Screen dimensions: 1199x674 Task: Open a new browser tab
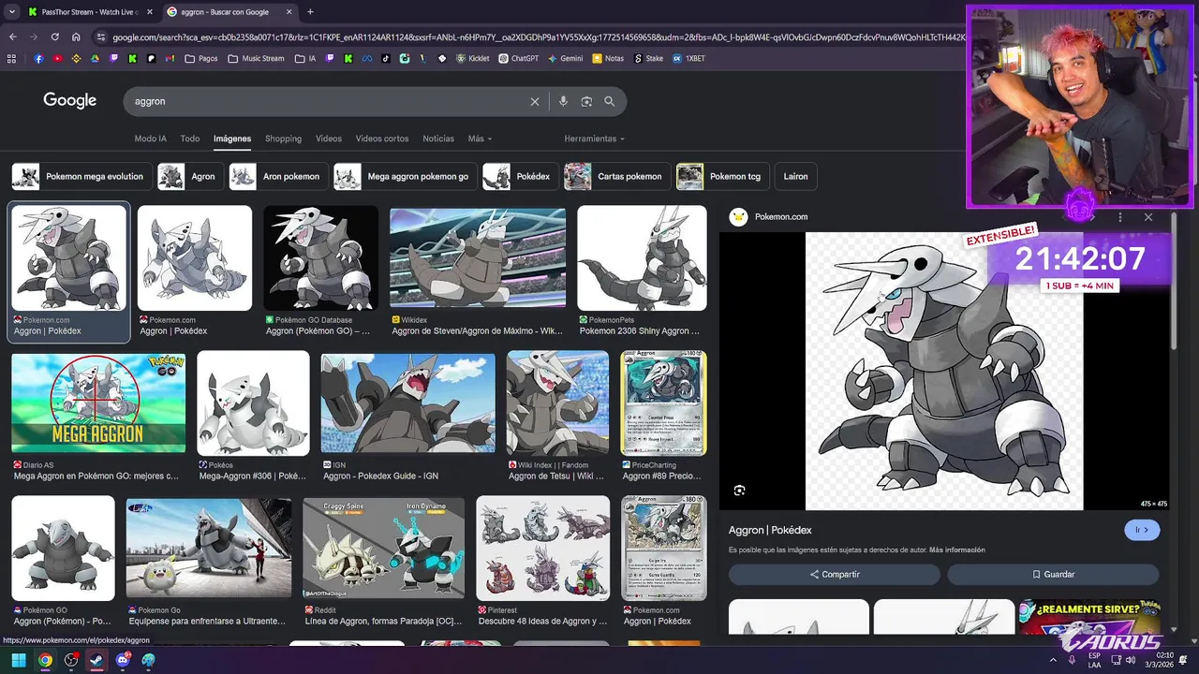(x=310, y=12)
